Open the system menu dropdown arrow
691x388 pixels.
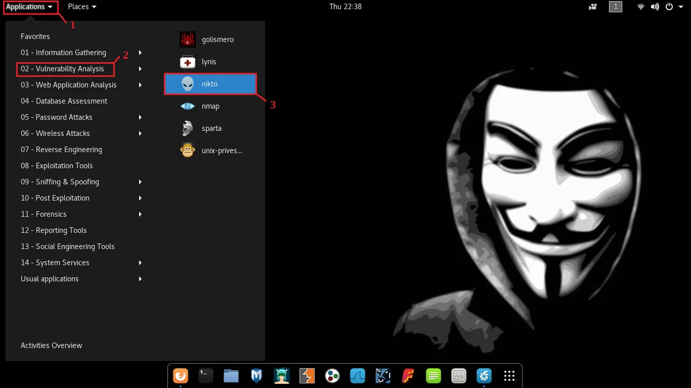click(680, 6)
